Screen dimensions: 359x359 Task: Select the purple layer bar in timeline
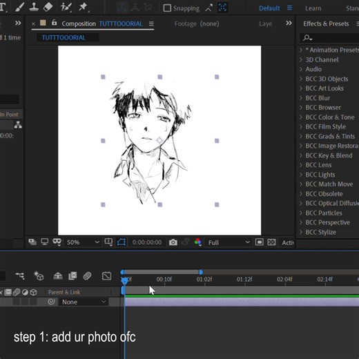point(242,302)
